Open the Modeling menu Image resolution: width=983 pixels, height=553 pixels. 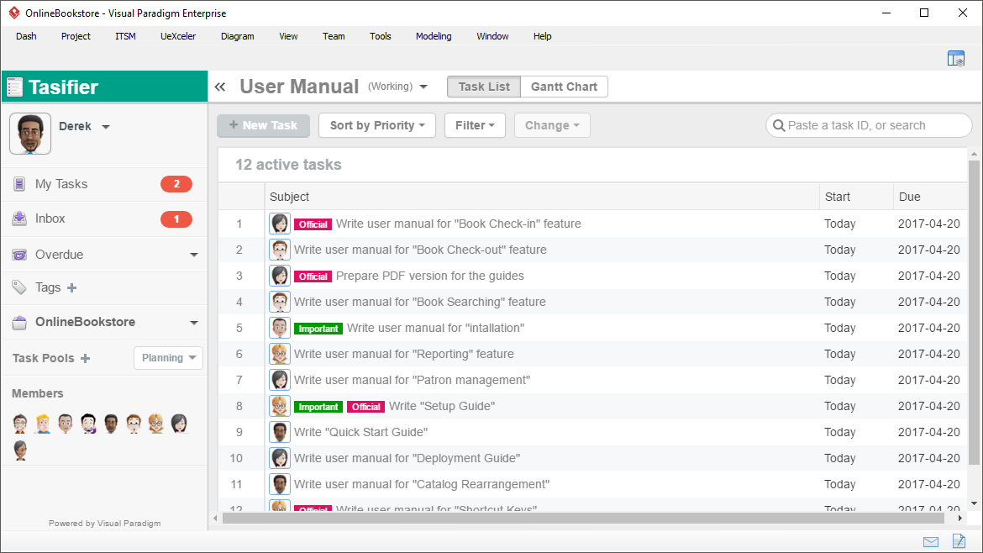pos(434,36)
